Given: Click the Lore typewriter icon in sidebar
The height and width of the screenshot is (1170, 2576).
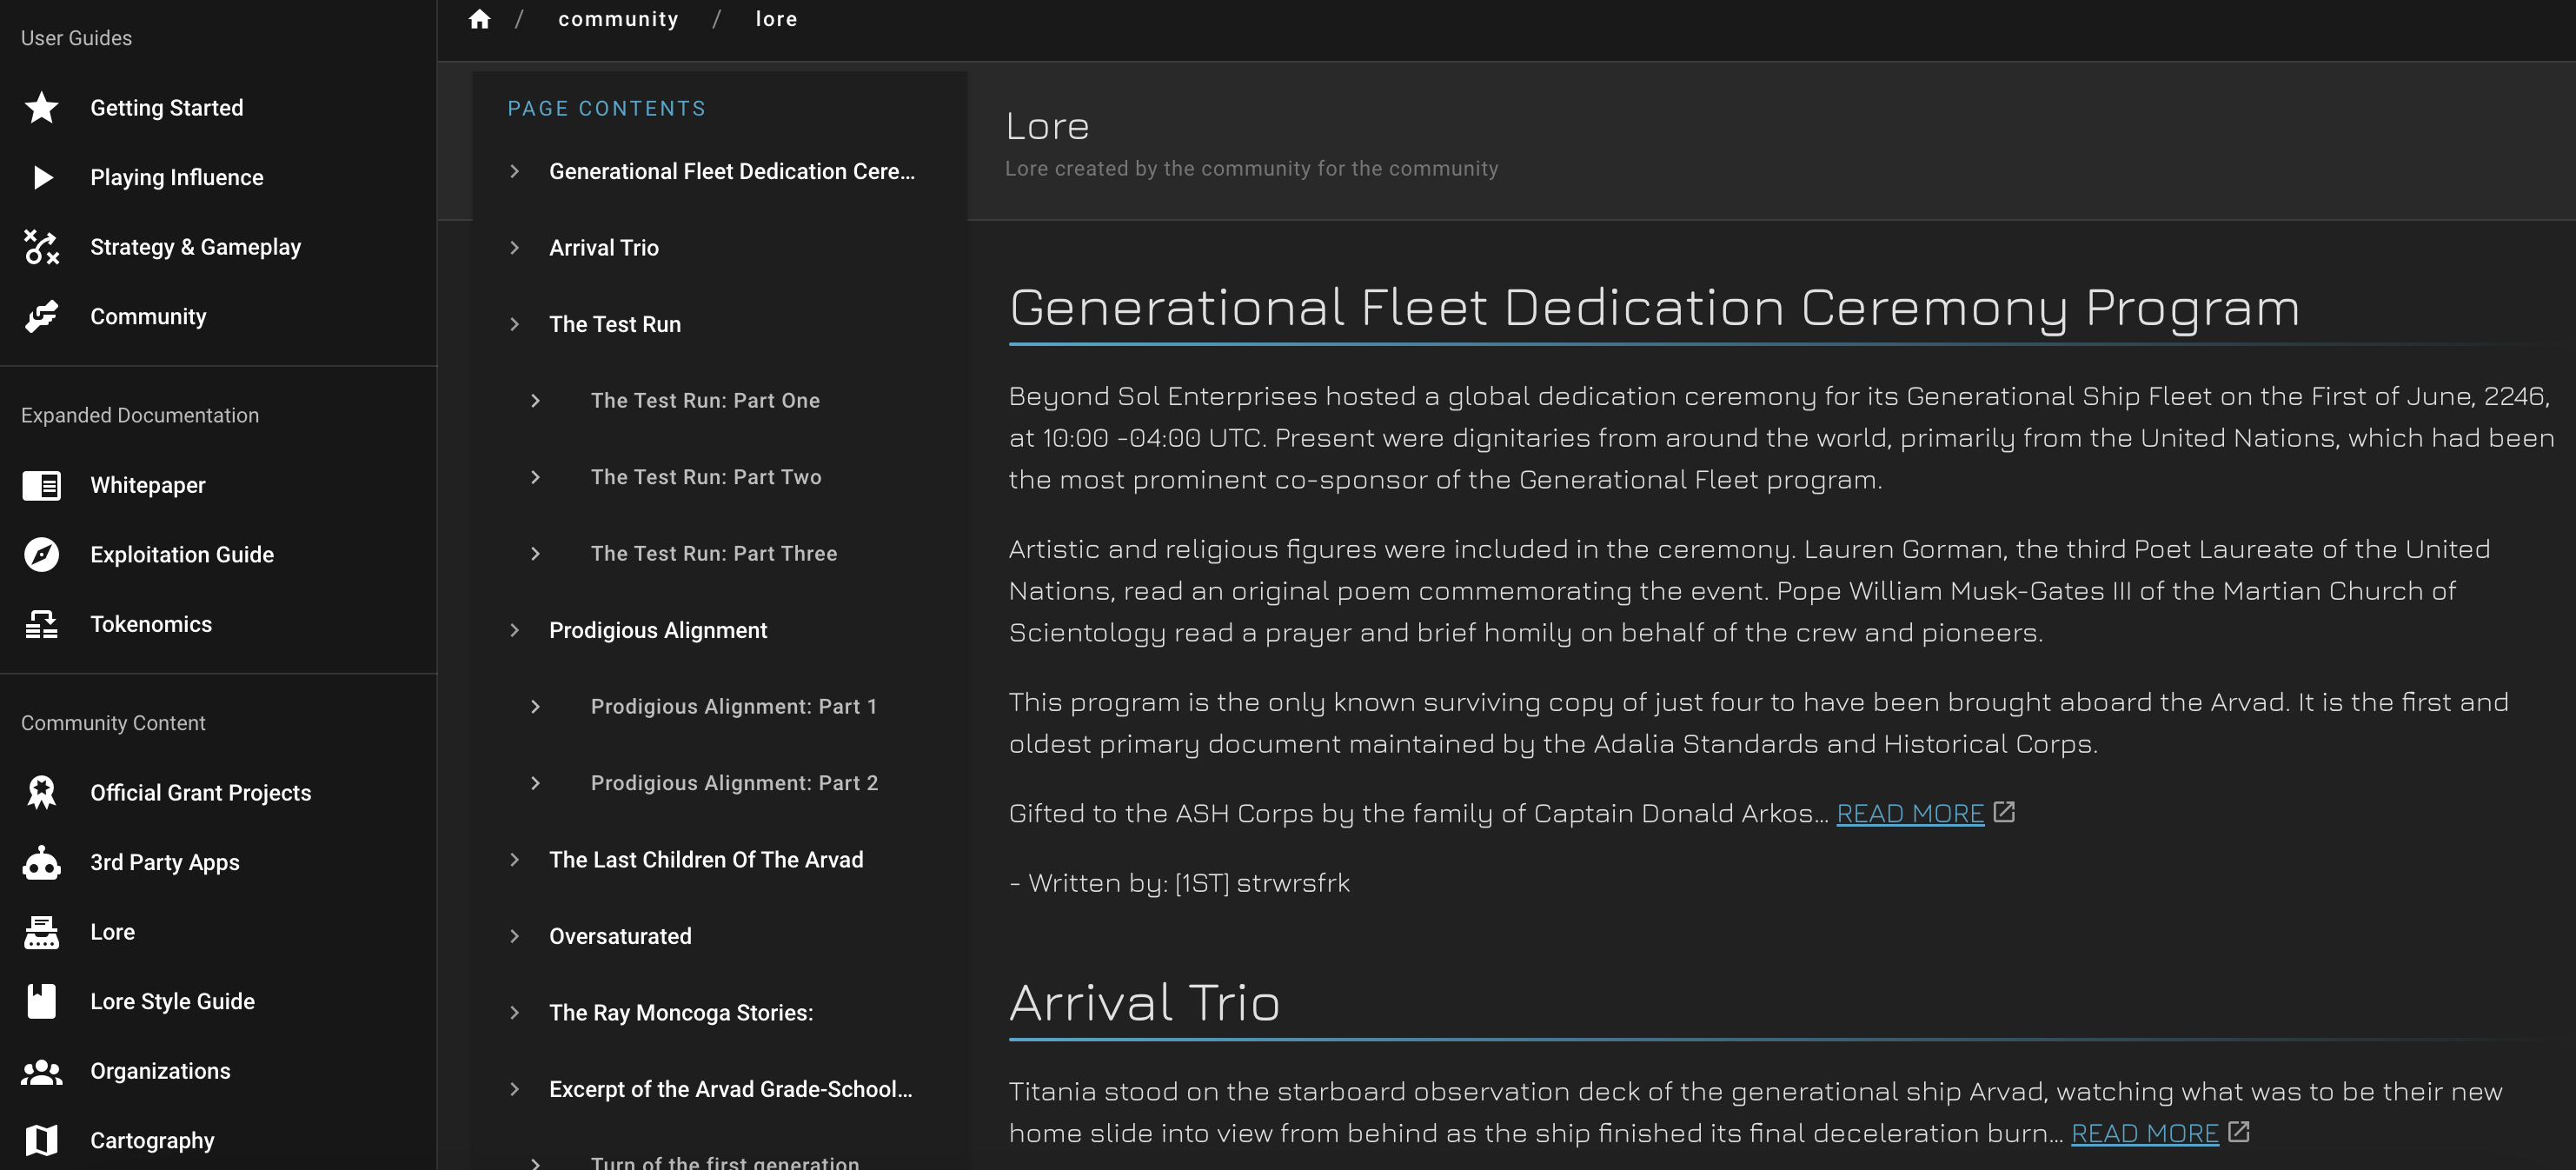Looking at the screenshot, I should [x=41, y=931].
